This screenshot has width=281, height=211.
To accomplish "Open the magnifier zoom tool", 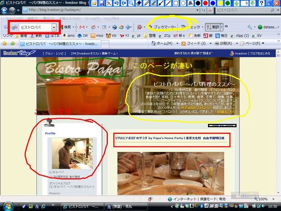I will (132, 3).
